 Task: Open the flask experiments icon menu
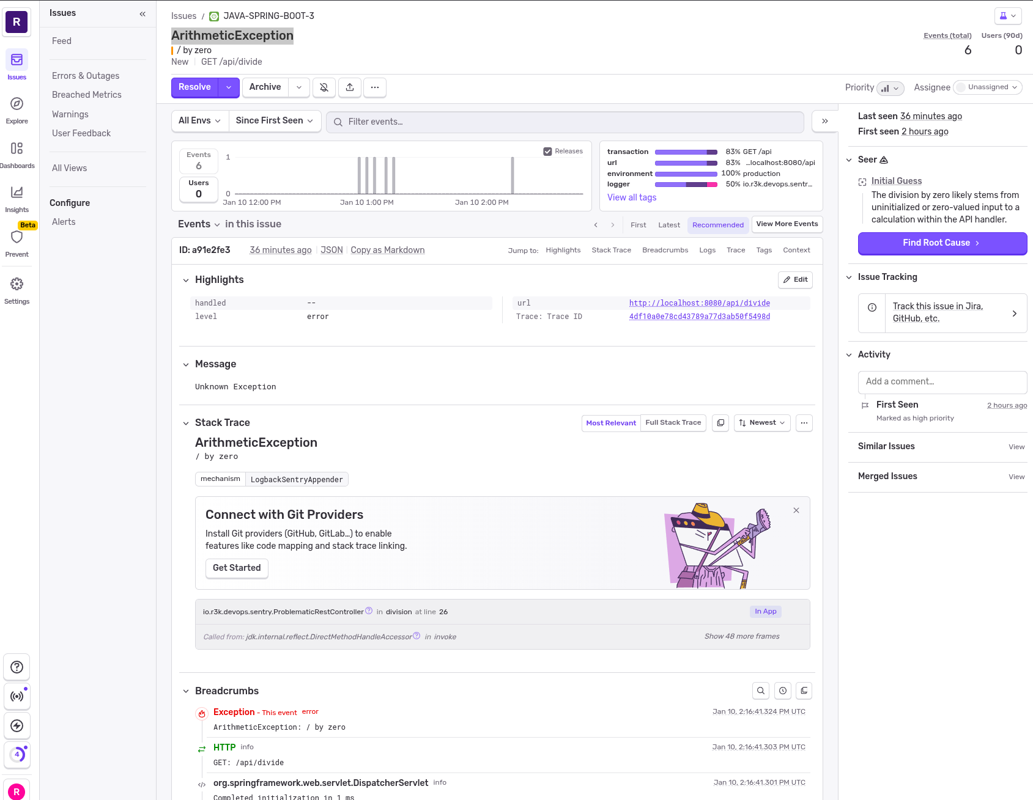[1008, 16]
